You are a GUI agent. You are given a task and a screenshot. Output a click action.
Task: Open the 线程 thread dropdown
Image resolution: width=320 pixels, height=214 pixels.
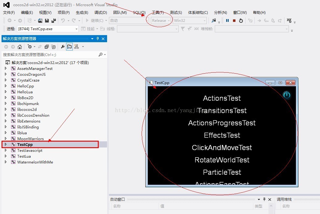148,29
